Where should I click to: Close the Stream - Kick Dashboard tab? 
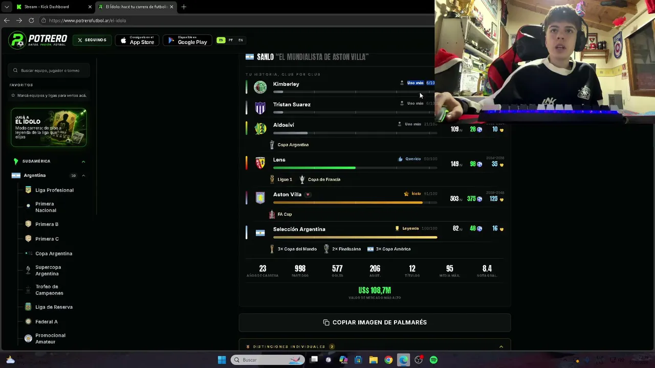click(x=90, y=7)
